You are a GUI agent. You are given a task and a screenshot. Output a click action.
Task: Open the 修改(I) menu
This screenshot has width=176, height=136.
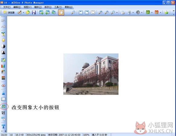tap(48, 7)
